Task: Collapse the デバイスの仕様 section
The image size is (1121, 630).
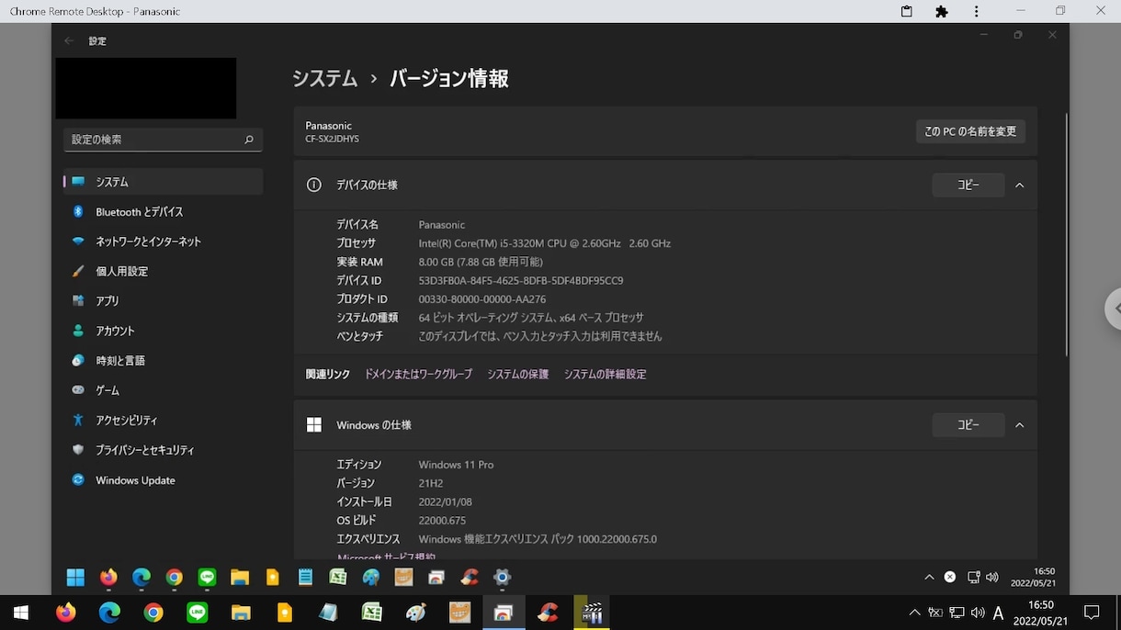Action: click(1019, 185)
